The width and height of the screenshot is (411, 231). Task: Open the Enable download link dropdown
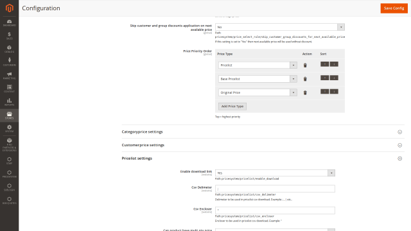tap(275, 173)
